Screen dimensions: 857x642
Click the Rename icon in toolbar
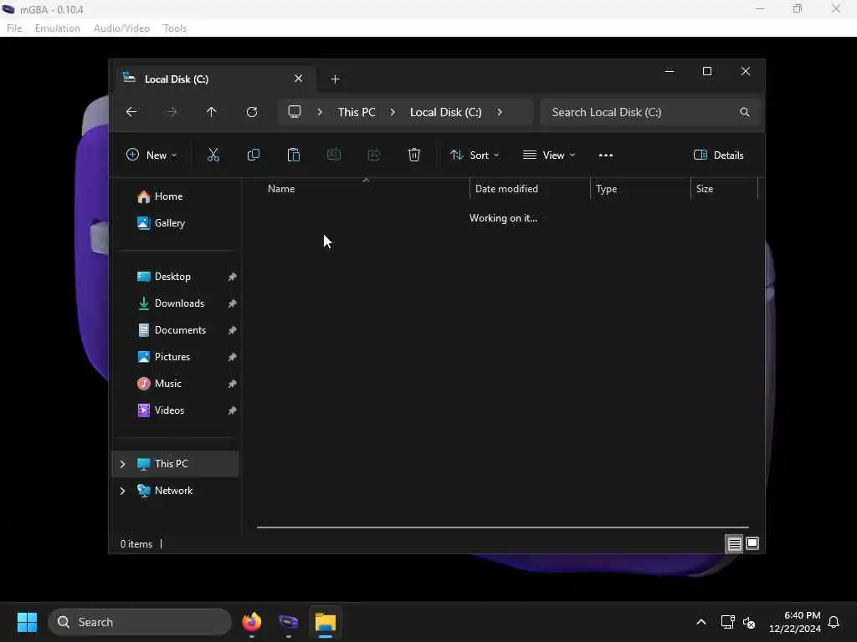334,155
